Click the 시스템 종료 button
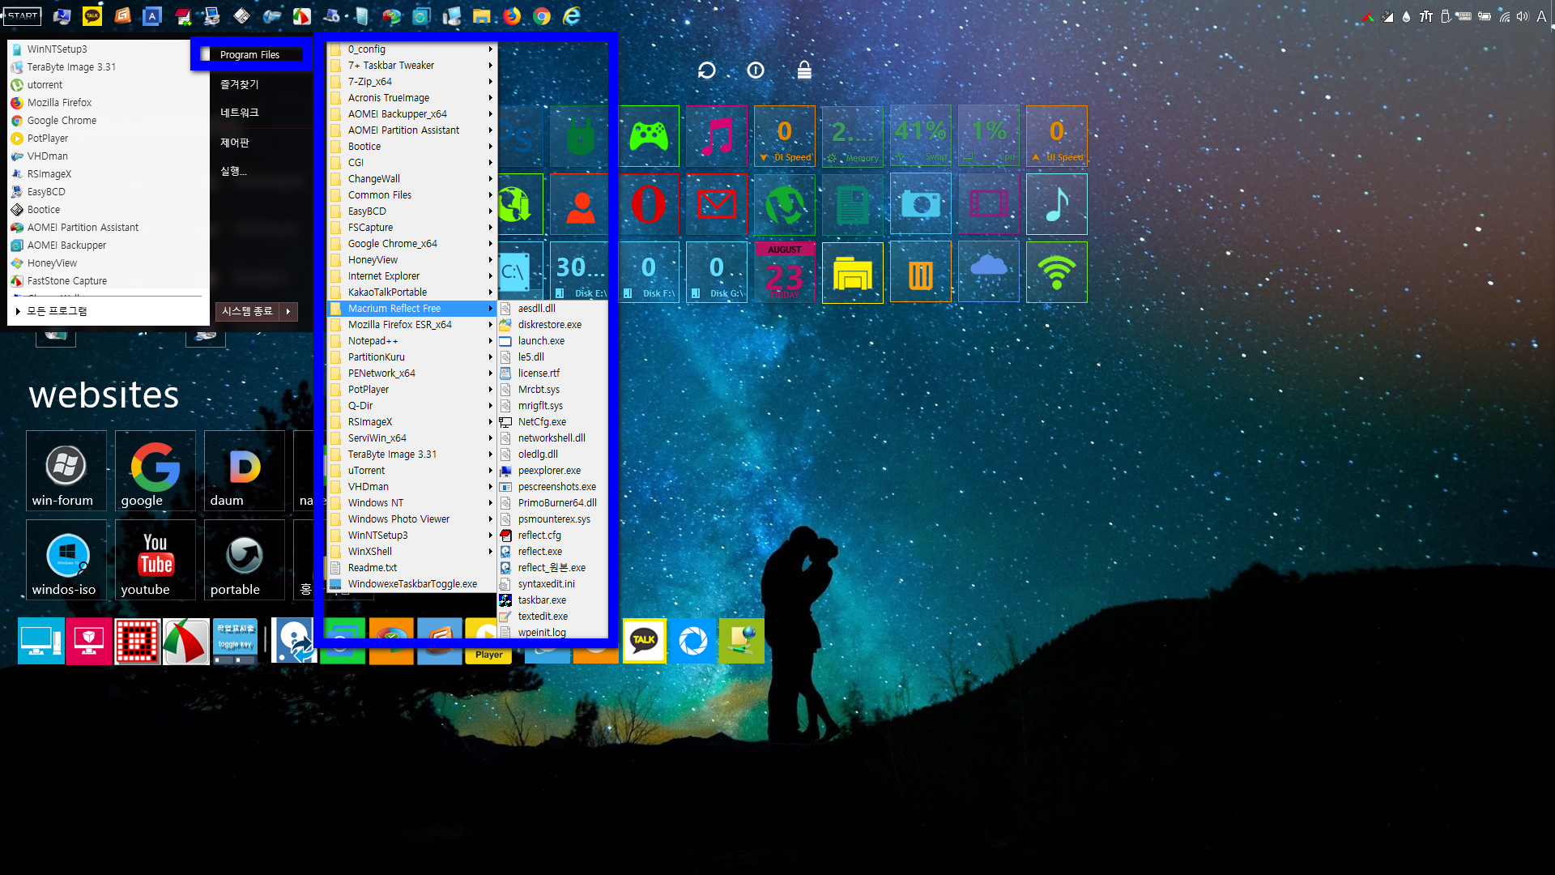1555x875 pixels. 248,311
